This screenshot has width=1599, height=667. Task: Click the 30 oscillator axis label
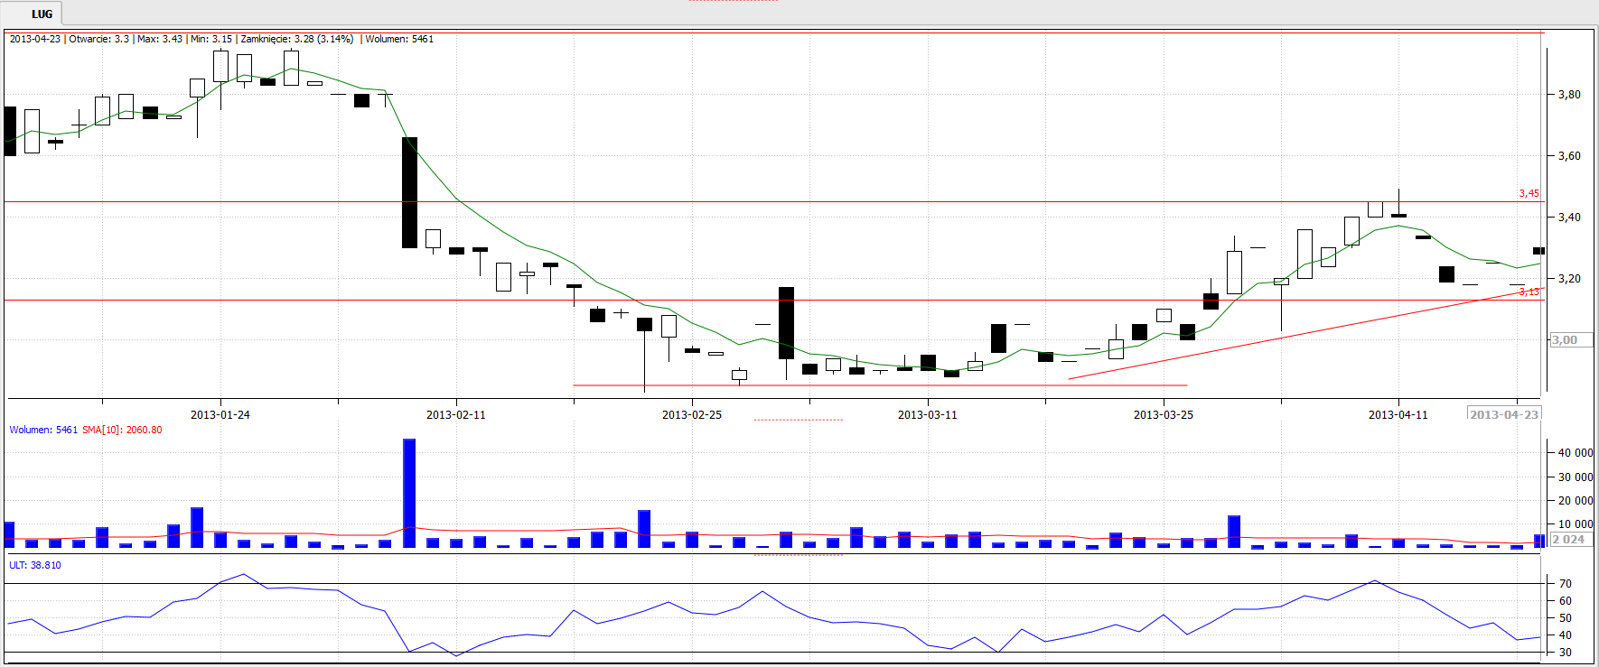click(x=1565, y=652)
